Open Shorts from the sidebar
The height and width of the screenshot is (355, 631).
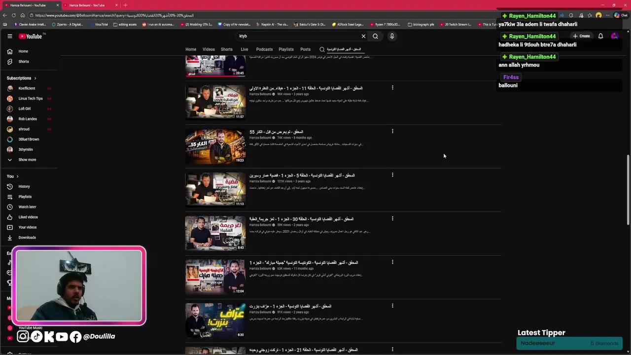point(24,62)
